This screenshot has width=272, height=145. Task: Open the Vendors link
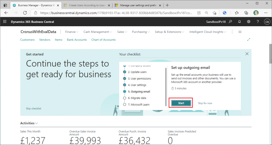[x=45, y=39]
